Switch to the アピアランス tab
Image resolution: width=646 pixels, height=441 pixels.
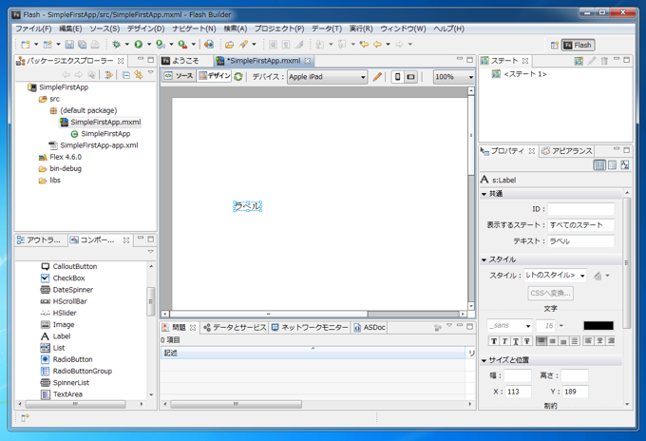[x=567, y=151]
